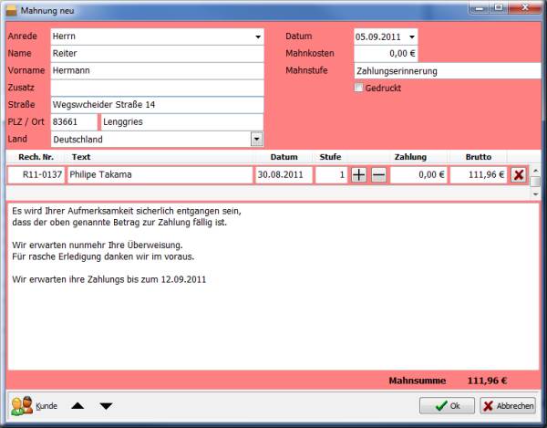
Task: Click the table scrollbar thumb
Action: click(x=535, y=182)
